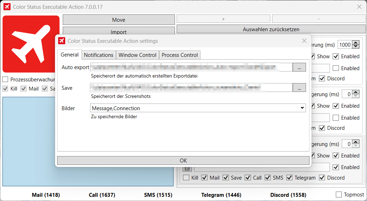Expand the Bilder dropdown arrow

tap(302, 108)
